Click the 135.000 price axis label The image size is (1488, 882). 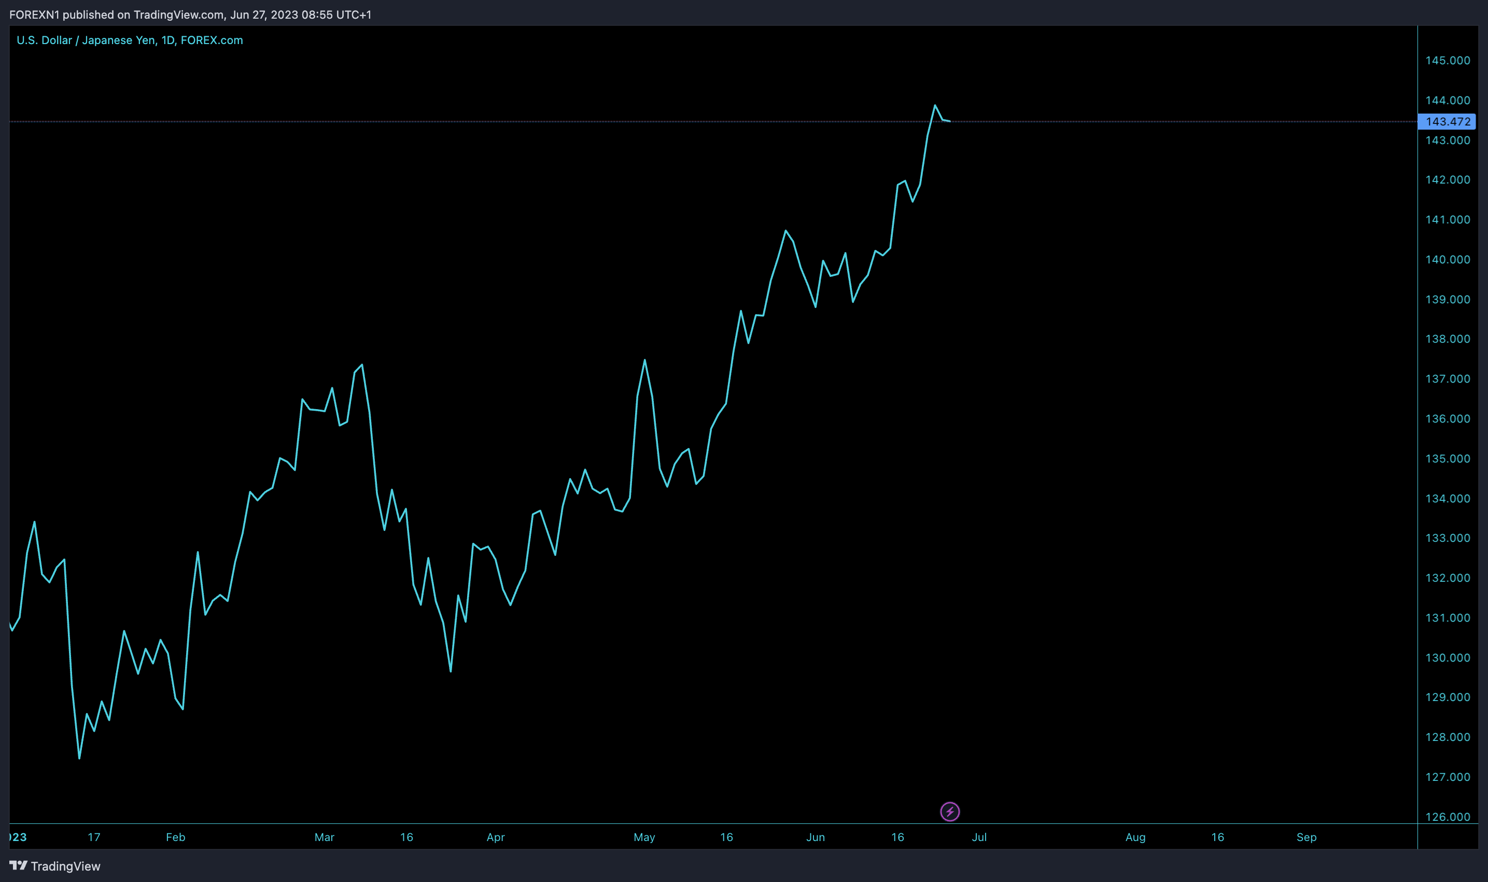point(1448,458)
